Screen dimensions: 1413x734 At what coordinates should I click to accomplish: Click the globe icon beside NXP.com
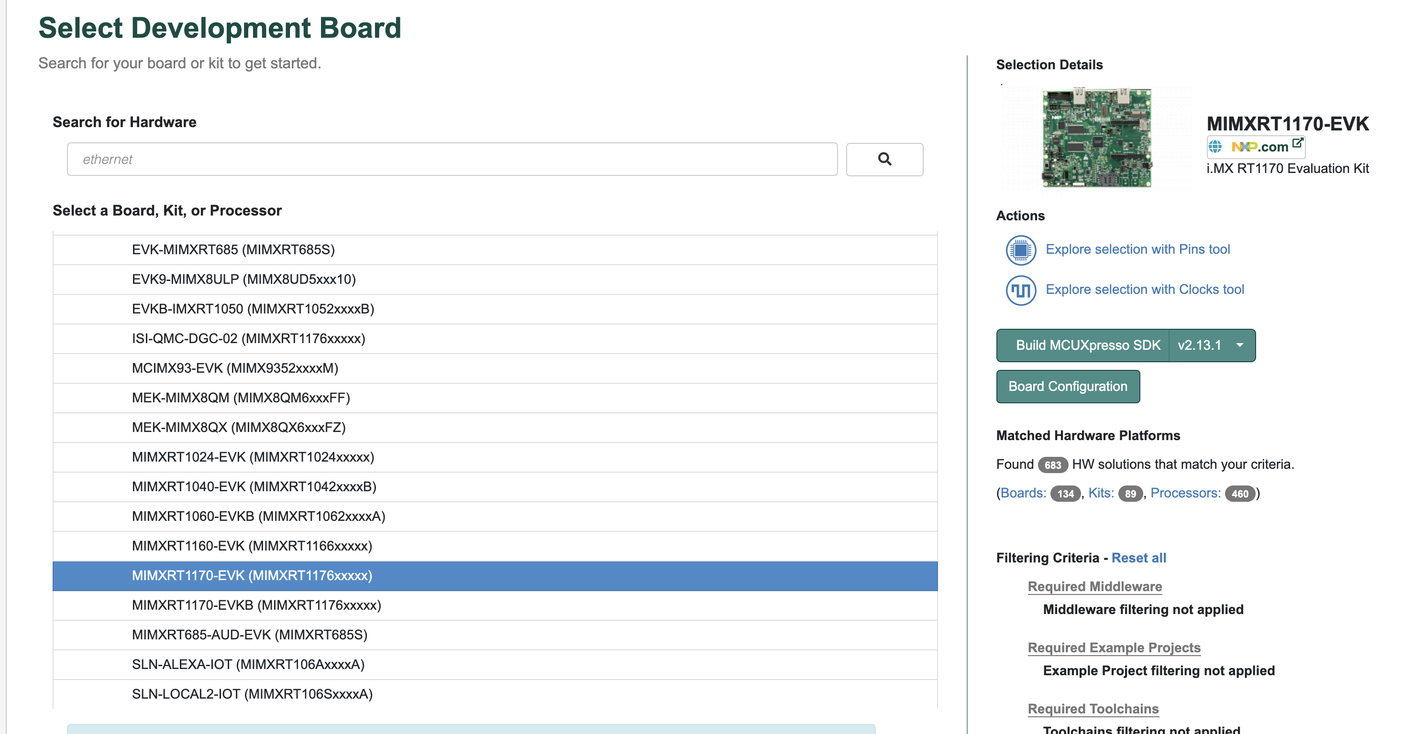[1215, 147]
